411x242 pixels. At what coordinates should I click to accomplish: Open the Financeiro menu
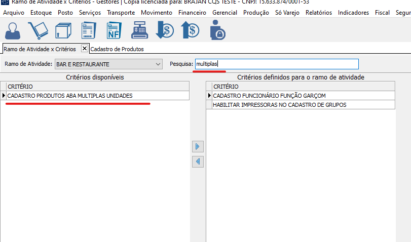[x=192, y=13]
